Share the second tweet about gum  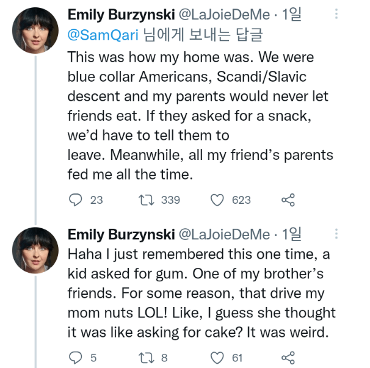(288, 358)
